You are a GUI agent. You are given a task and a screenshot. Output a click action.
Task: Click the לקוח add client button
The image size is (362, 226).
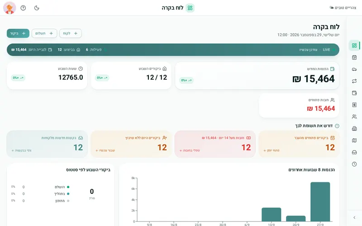point(71,33)
